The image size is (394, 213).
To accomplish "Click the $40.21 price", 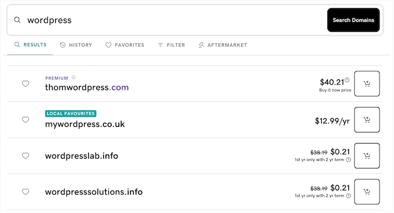I will click(331, 82).
